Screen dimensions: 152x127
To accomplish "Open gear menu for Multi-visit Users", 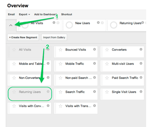I will click(x=141, y=63).
